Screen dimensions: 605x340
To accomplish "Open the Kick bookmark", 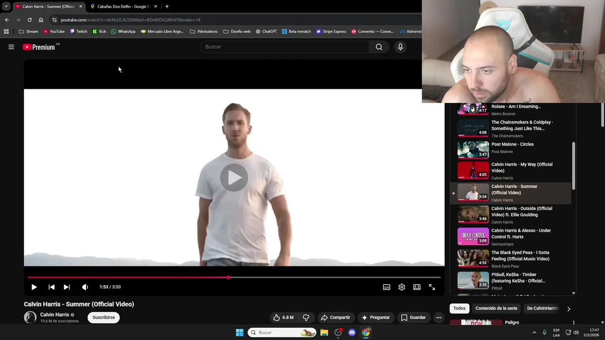I will click(99, 32).
